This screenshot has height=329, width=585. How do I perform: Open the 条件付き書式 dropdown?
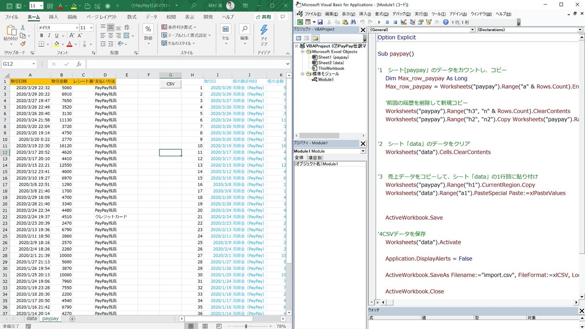(179, 27)
